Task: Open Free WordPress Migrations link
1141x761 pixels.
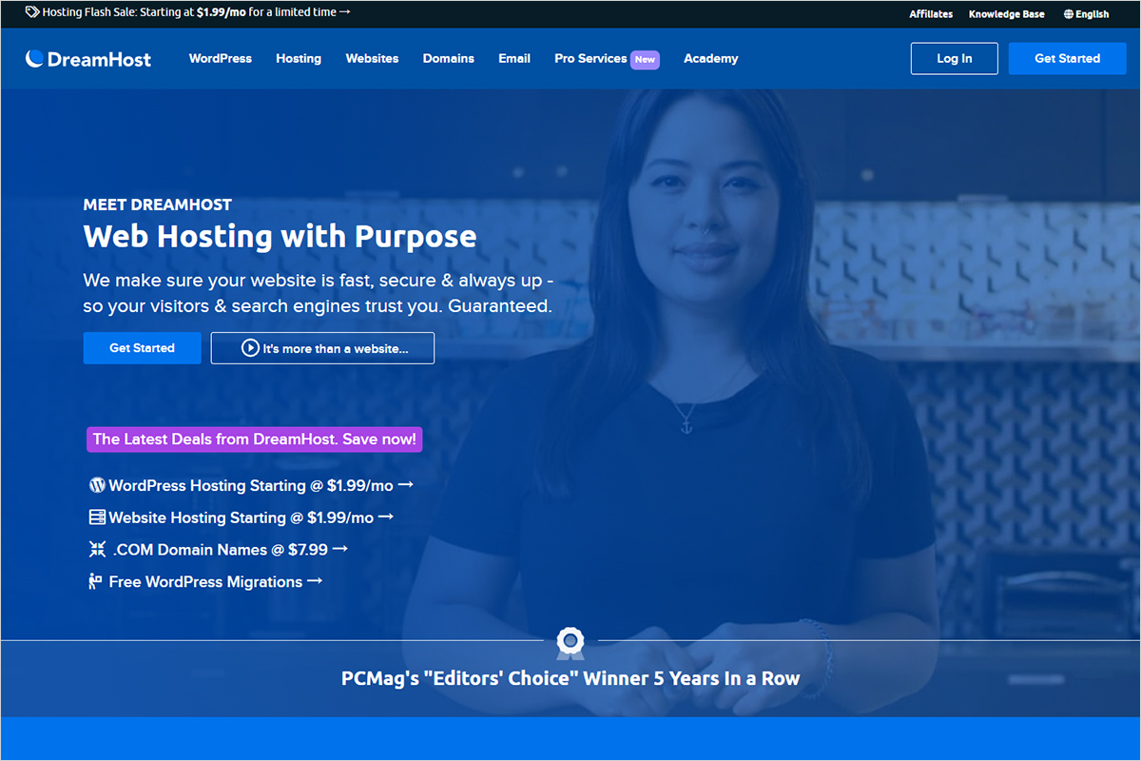Action: (x=205, y=581)
